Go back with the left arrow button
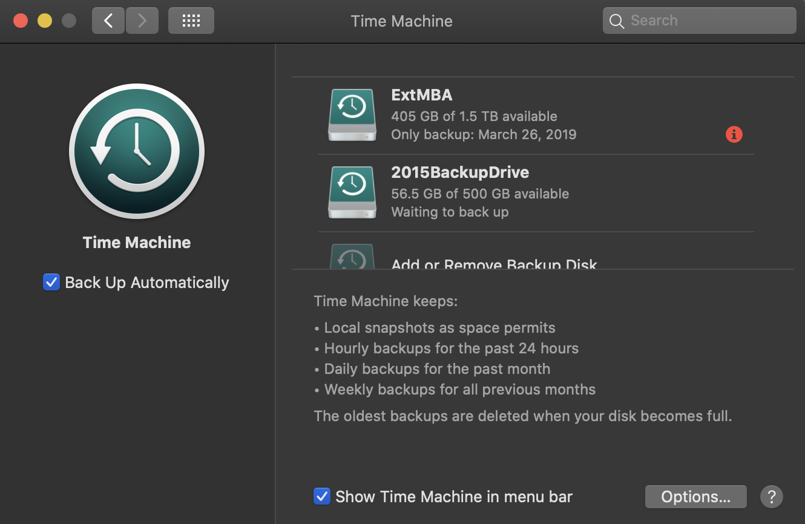 click(x=108, y=21)
